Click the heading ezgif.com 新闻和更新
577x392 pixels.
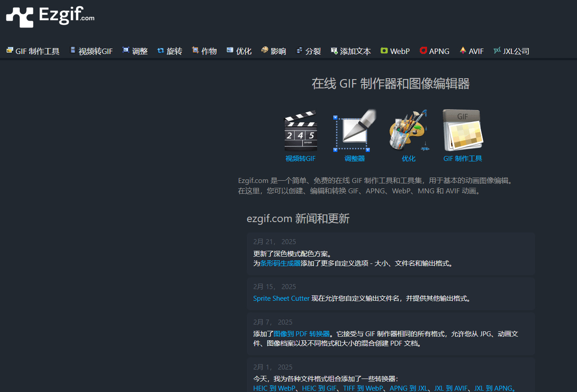[x=298, y=219]
